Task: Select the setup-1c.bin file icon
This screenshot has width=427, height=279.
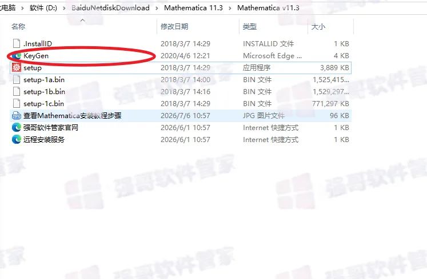Action: point(17,104)
